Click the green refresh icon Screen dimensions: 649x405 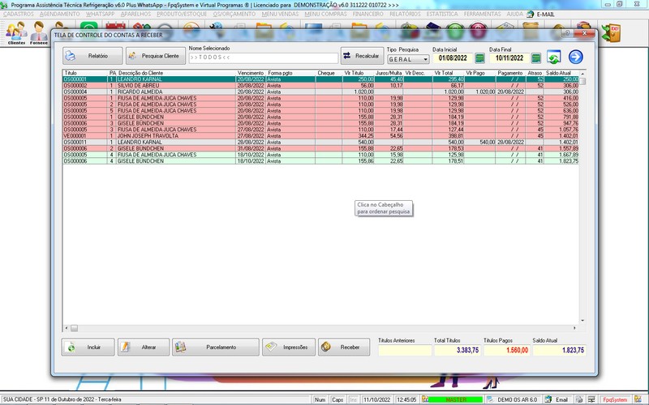(x=554, y=58)
